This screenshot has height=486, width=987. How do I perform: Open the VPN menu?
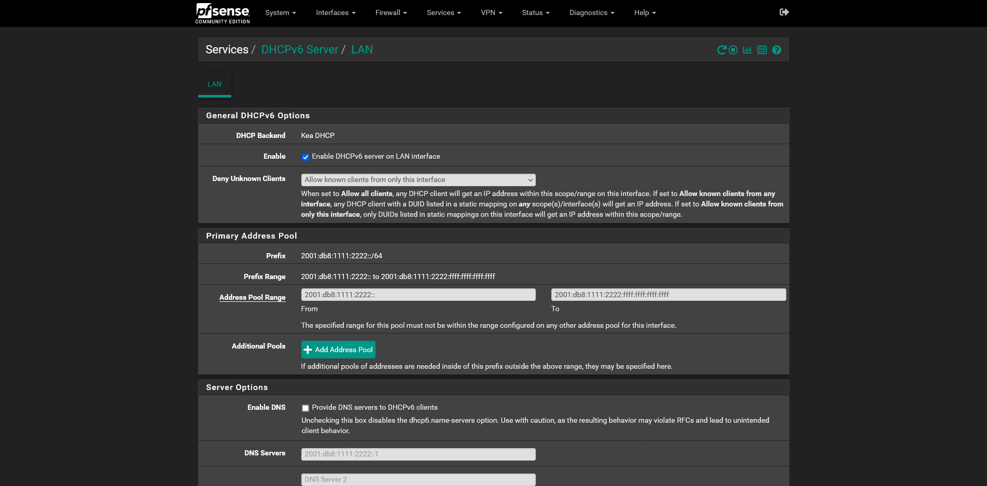tap(491, 12)
